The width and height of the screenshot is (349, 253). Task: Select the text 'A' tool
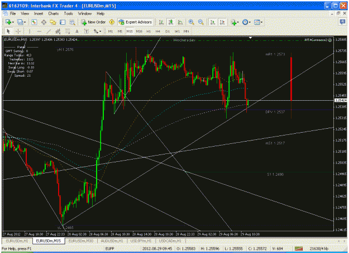[77, 31]
